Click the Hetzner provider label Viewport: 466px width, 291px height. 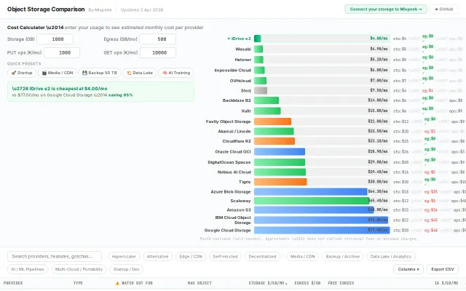pyautogui.click(x=242, y=60)
